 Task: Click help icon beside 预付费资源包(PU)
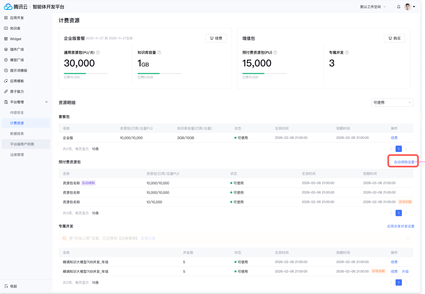(x=275, y=52)
